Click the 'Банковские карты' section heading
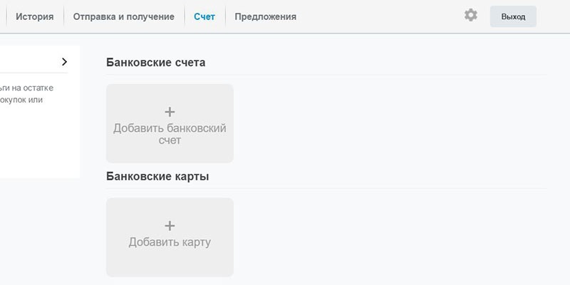Screen dimensions: 570x285 [x=157, y=176]
